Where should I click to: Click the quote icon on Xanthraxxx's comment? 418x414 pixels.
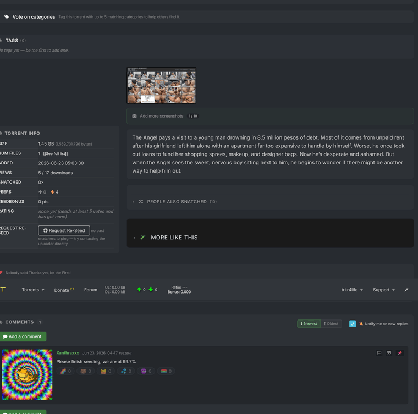[x=389, y=353]
